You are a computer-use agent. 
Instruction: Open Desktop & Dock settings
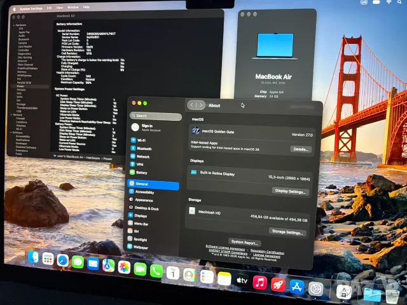click(144, 208)
